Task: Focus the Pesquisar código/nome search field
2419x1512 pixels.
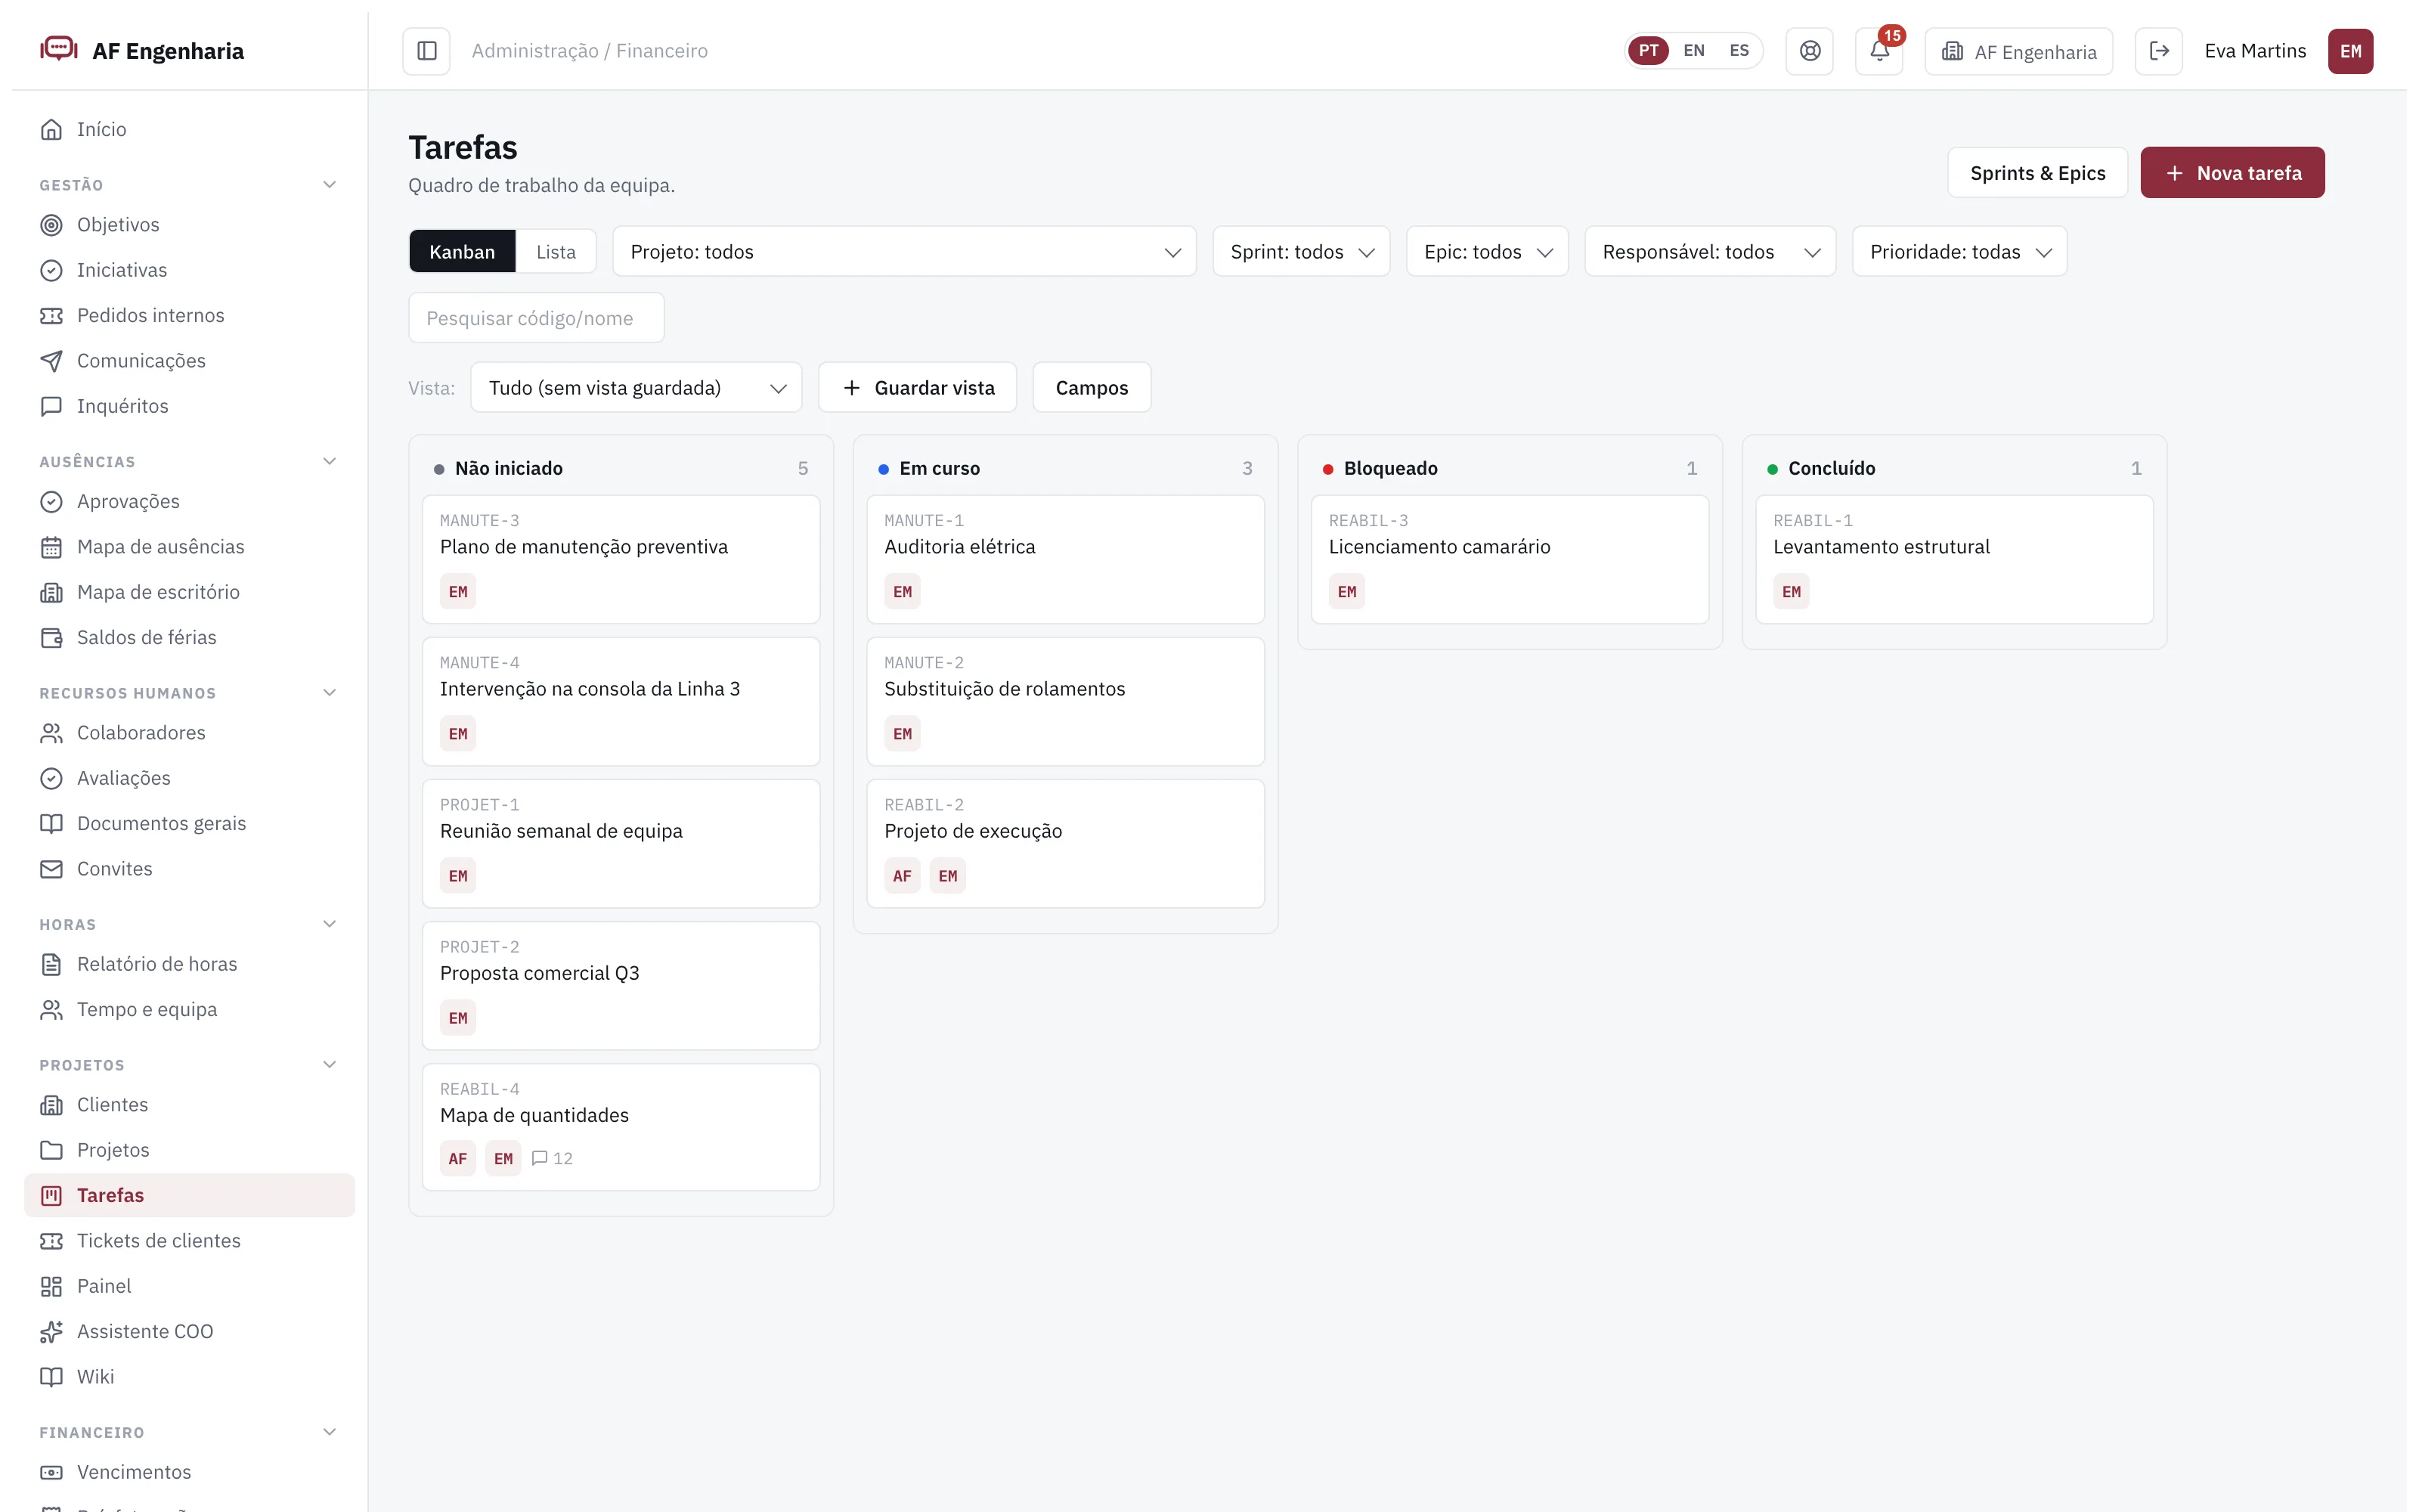Action: point(536,318)
